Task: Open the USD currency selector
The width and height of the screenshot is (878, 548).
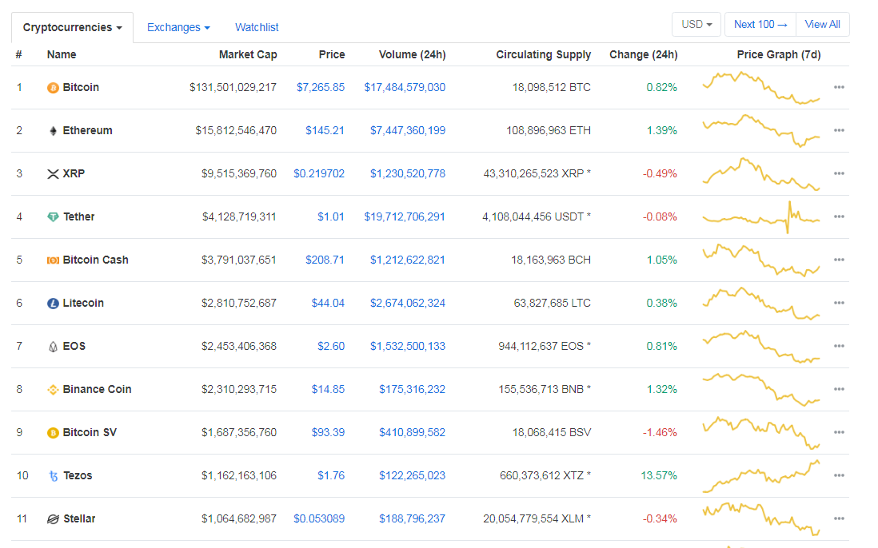Action: click(696, 25)
